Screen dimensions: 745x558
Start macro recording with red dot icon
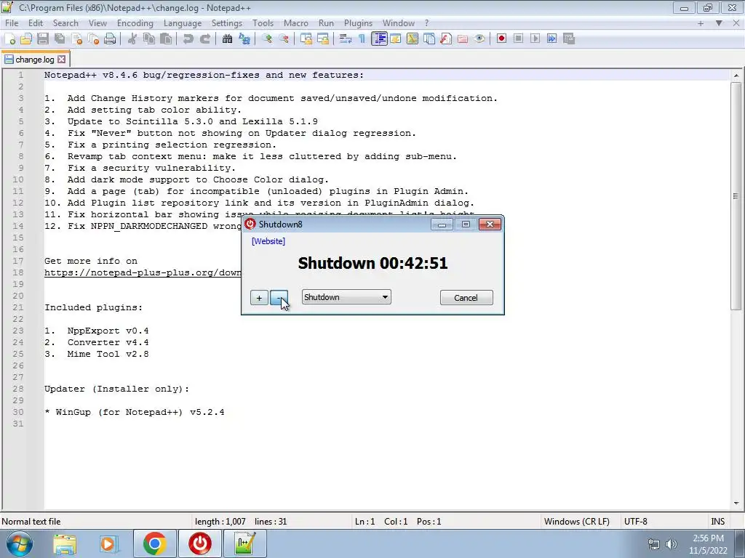click(501, 39)
